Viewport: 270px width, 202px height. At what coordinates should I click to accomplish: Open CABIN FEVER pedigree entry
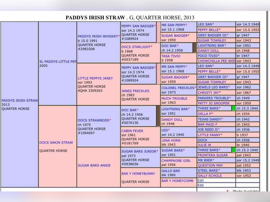click(132, 131)
